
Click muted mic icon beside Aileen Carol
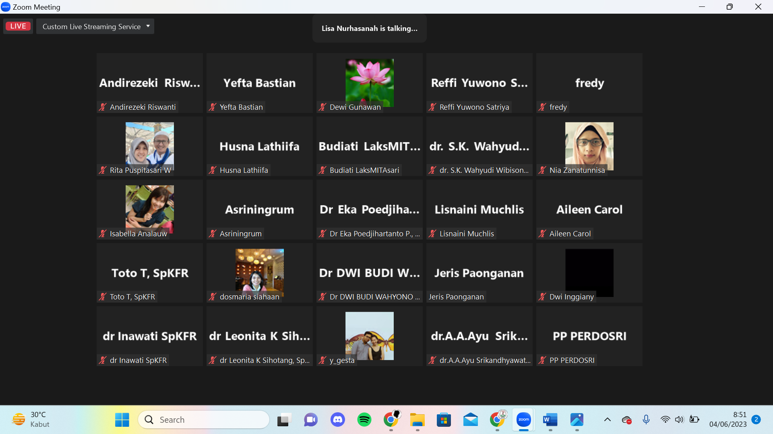tap(542, 233)
